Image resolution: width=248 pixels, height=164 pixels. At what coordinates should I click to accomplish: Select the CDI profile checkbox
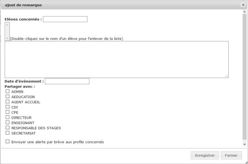[7, 107]
